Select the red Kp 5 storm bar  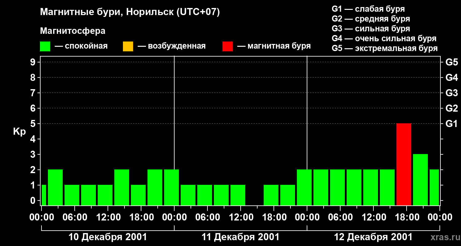coord(404,164)
